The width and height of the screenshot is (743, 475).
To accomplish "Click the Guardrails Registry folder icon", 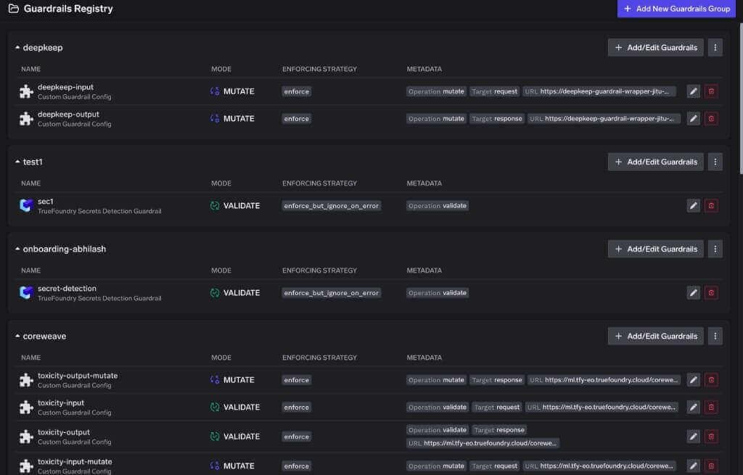I will [x=14, y=9].
